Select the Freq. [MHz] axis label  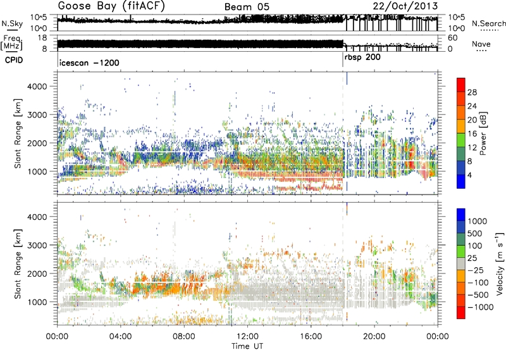[11, 43]
